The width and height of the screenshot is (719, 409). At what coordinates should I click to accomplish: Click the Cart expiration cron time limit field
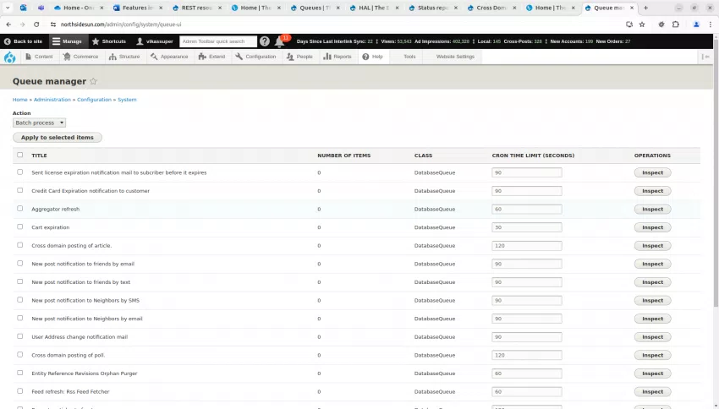coord(526,227)
